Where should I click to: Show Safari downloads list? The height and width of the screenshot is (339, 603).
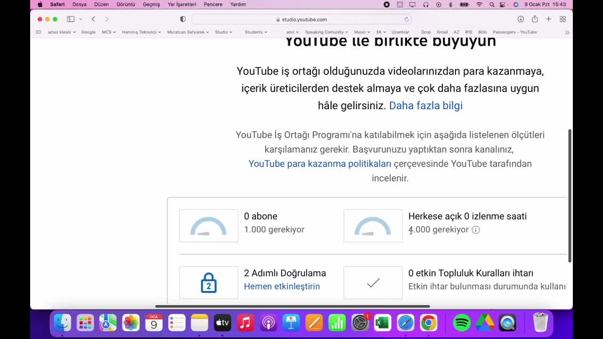tap(521, 19)
